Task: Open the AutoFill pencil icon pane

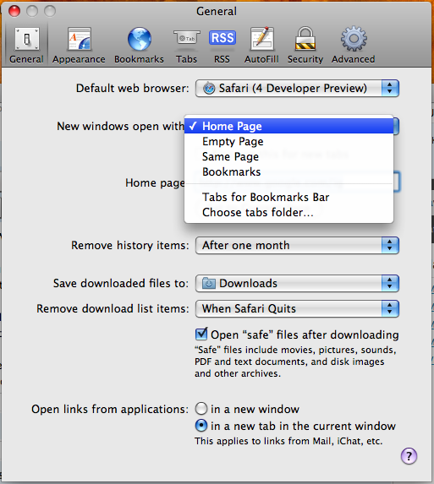Action: (261, 39)
